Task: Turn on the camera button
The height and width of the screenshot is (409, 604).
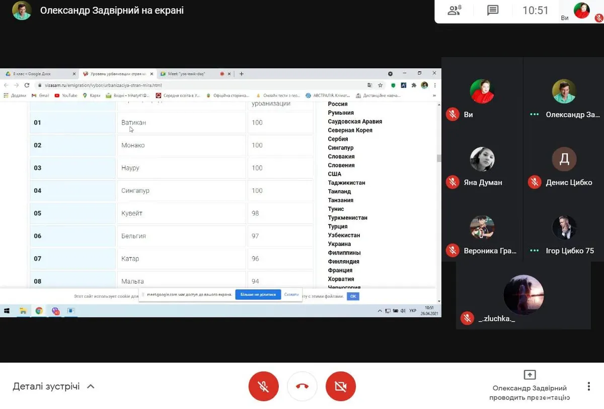Action: pos(341,386)
